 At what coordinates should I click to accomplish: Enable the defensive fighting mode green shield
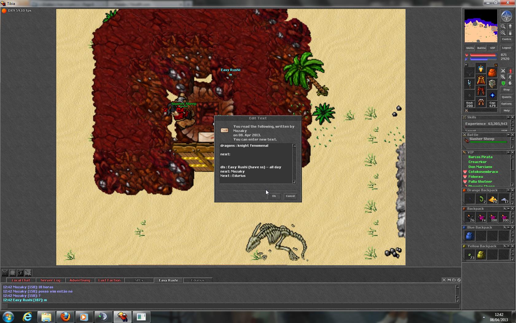tap(503, 83)
